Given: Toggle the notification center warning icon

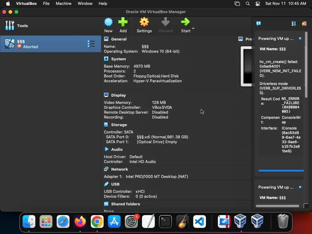Looking at the screenshot, I should [258, 24].
